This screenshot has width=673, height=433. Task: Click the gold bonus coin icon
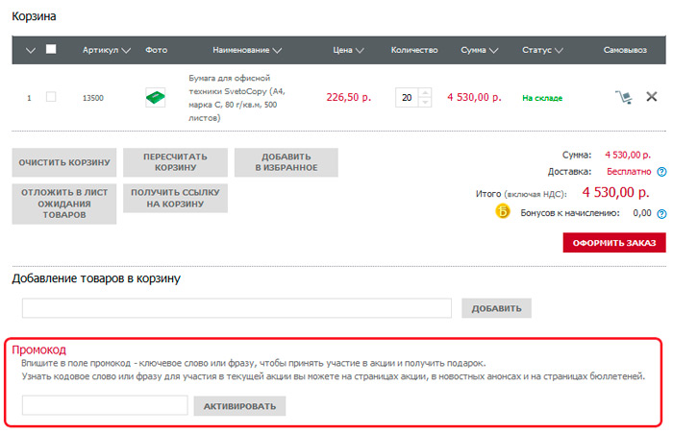point(503,211)
